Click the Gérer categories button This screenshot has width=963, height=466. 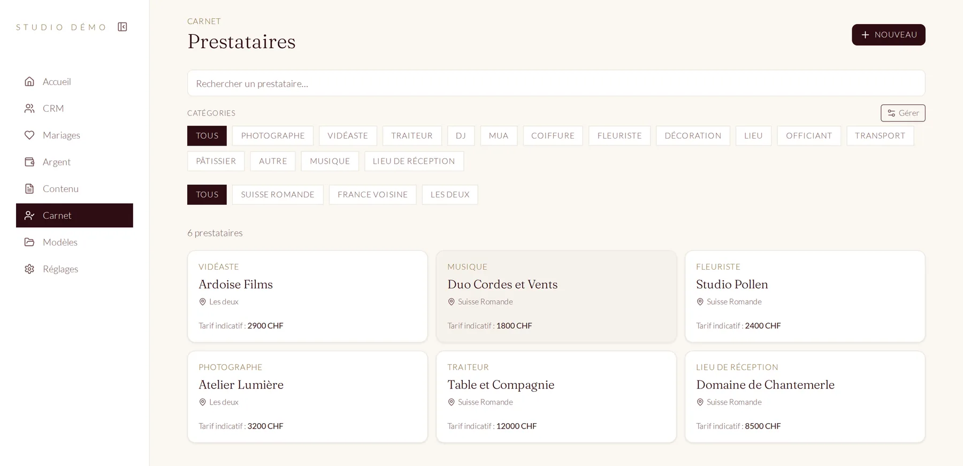pos(903,113)
